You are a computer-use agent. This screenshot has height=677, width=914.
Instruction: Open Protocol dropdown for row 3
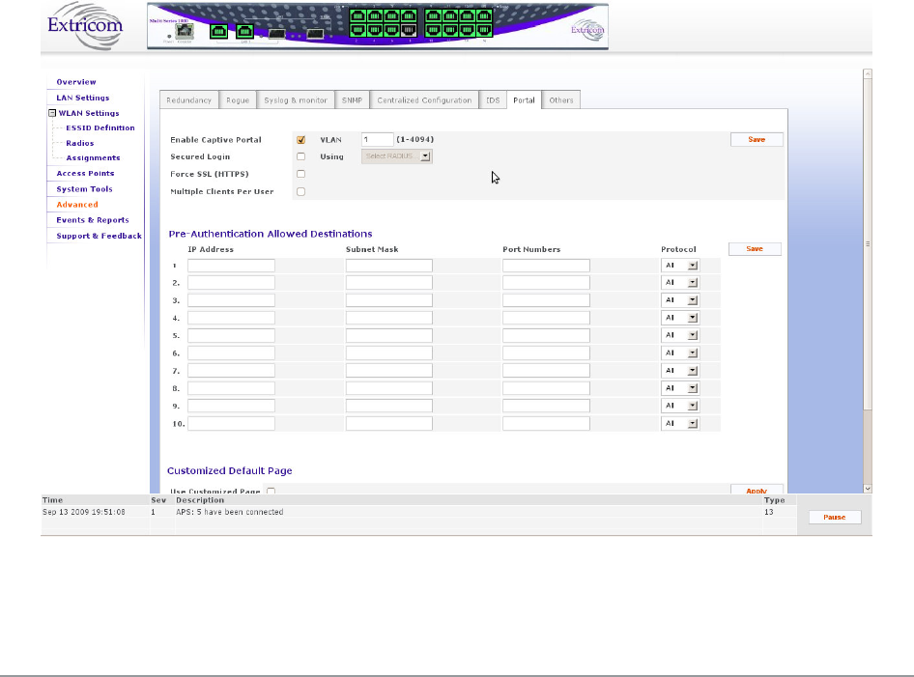(680, 300)
